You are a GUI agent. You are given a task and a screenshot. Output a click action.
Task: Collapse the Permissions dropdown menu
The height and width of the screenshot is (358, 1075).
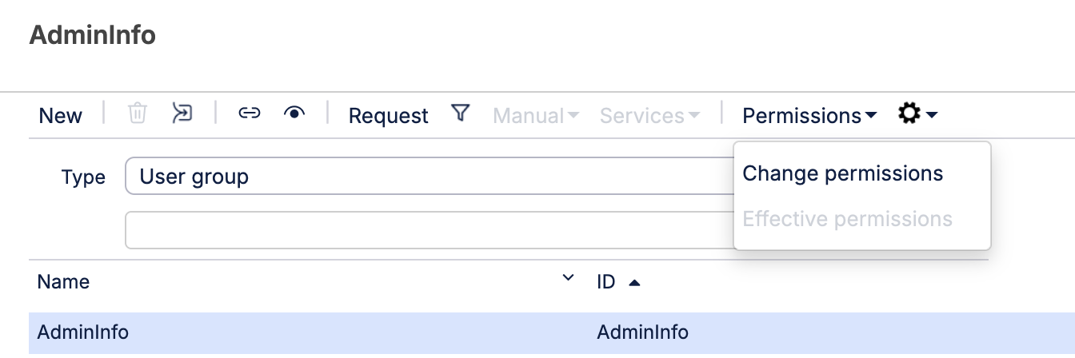click(x=809, y=116)
